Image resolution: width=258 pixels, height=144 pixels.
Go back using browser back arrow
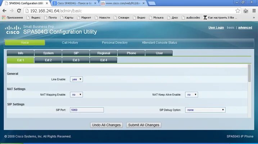point(4,11)
